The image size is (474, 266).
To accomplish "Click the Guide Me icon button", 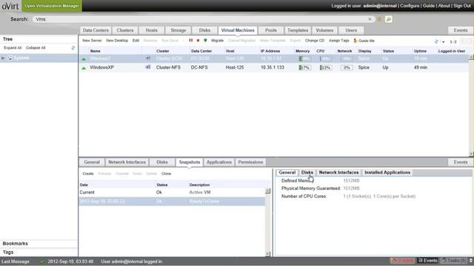I will pyautogui.click(x=364, y=41).
